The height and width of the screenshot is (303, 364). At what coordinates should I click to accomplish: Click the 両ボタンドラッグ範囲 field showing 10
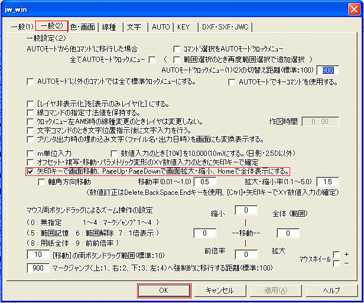click(x=38, y=255)
